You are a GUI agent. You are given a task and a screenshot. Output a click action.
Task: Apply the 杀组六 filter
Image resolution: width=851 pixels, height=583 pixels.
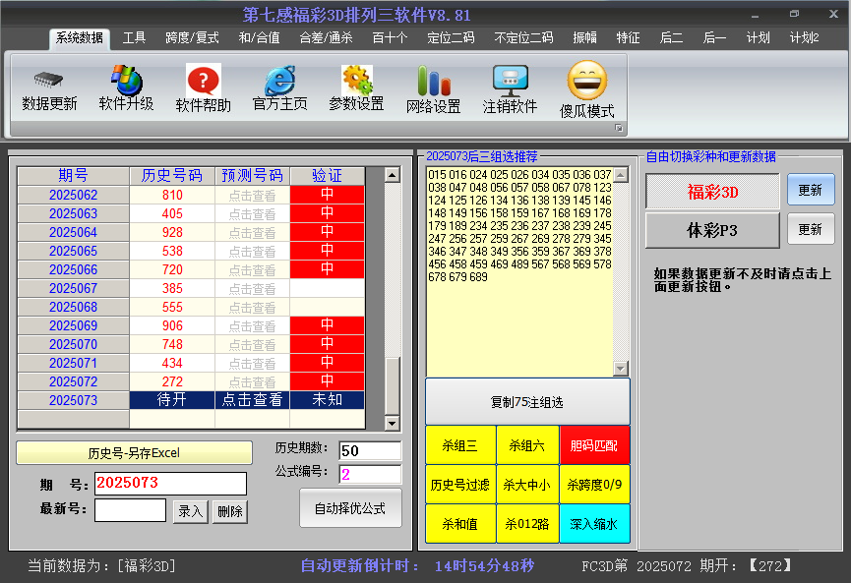click(x=527, y=445)
